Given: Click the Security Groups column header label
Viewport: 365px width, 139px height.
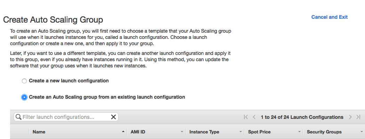Looking at the screenshot, I should pyautogui.click(x=324, y=132).
